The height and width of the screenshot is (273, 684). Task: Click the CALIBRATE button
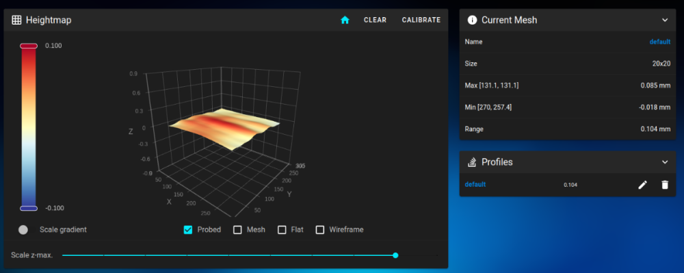[421, 20]
